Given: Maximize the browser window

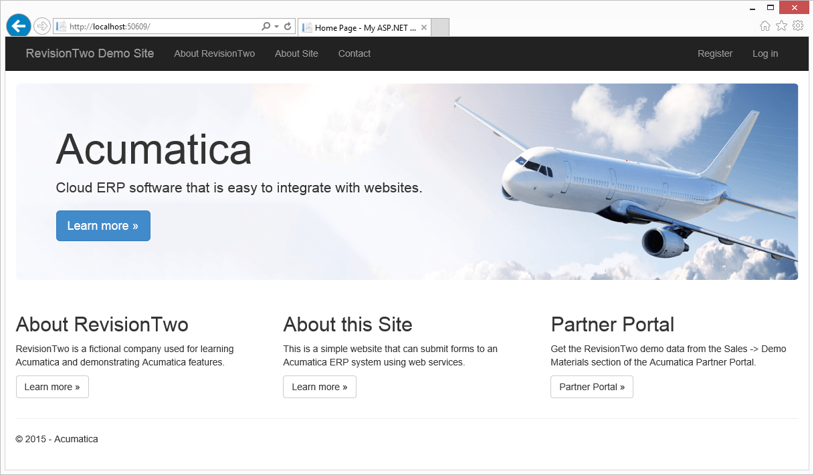Looking at the screenshot, I should point(771,8).
